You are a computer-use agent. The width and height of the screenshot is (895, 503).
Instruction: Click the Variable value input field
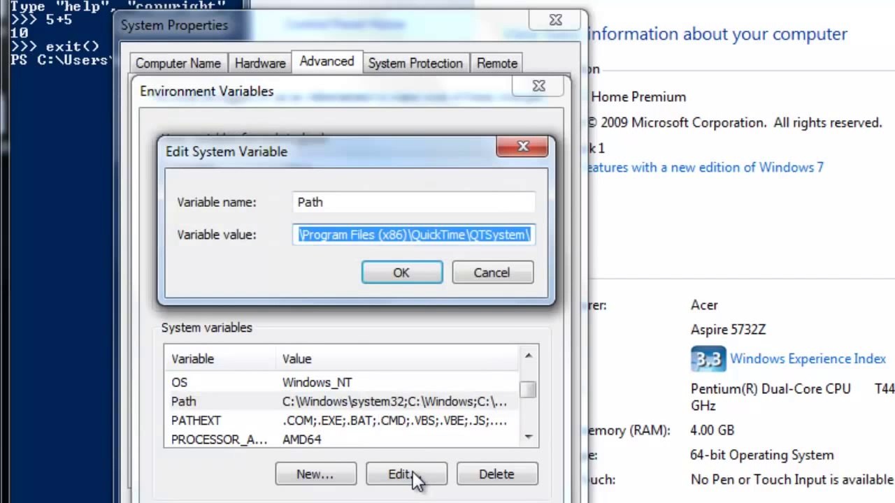[x=414, y=235]
